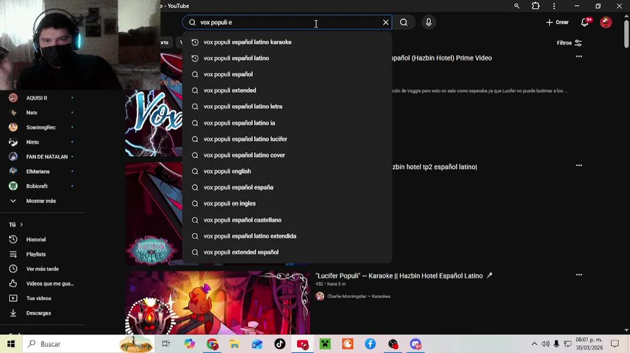Open Minecraft from the taskbar

[x=325, y=344]
